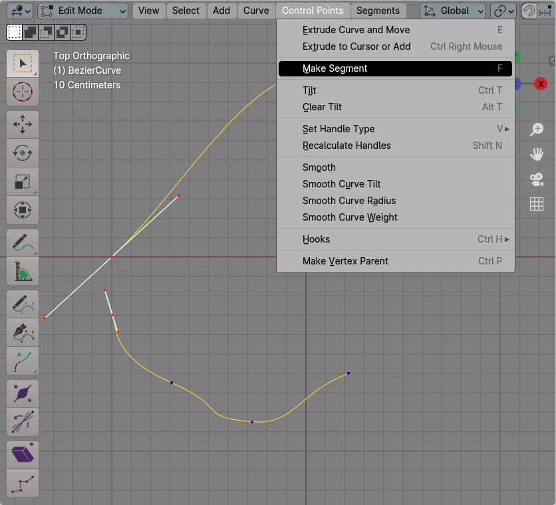Open the Add menu
This screenshot has height=505, width=556.
pyautogui.click(x=221, y=11)
